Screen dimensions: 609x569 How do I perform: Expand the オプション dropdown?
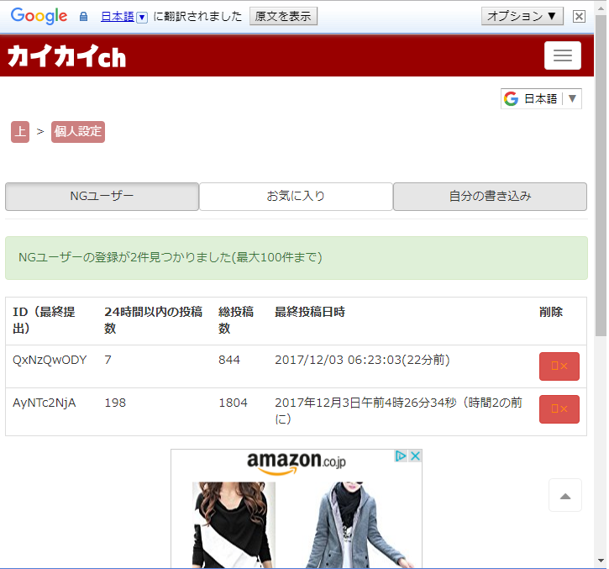click(522, 16)
